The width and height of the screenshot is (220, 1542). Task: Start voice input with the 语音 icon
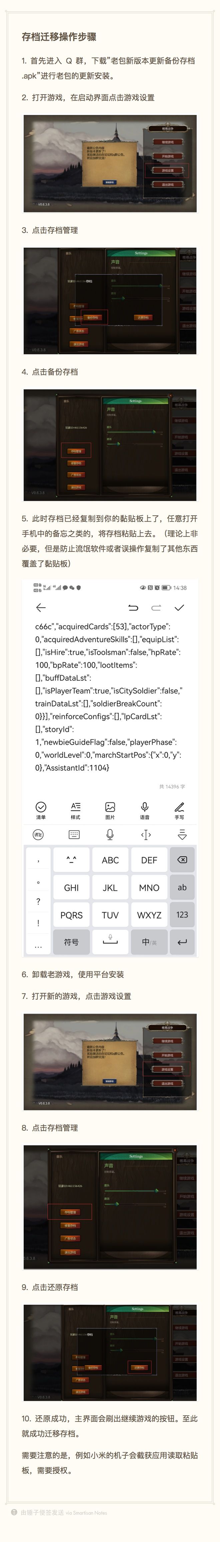(145, 810)
